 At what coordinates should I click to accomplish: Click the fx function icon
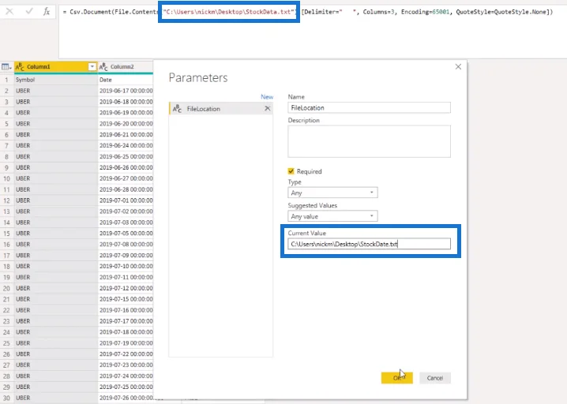tap(47, 12)
